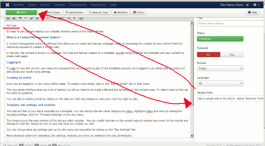
Task: Open the Language dropdown set to All
Action: pyautogui.click(x=220, y=83)
